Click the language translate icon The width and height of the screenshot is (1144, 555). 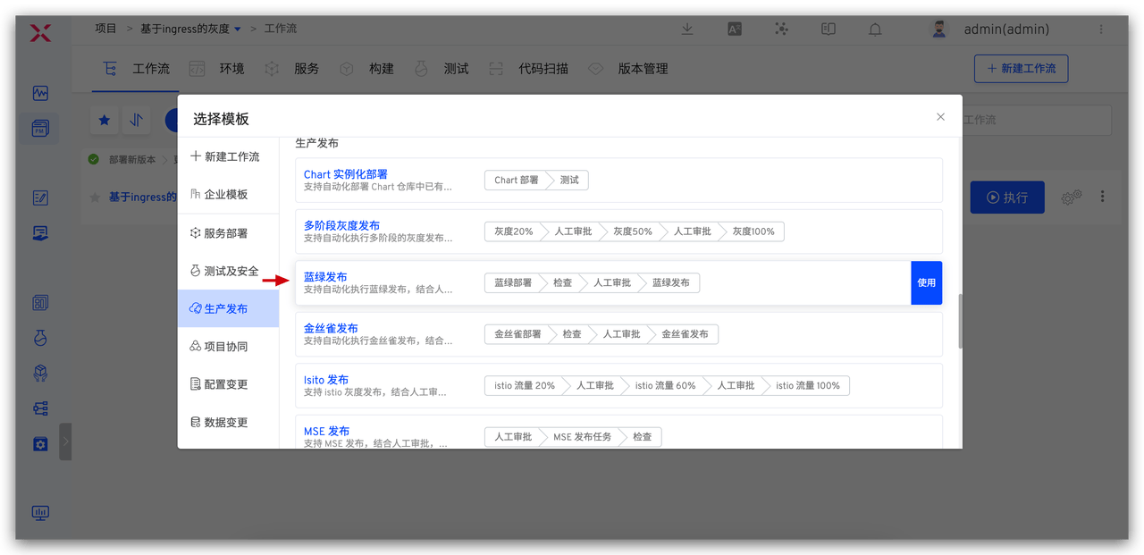pos(735,29)
